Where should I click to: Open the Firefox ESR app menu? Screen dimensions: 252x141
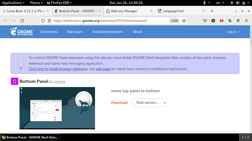click(x=59, y=3)
